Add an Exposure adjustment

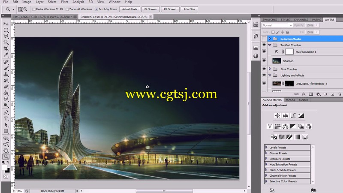point(301,115)
